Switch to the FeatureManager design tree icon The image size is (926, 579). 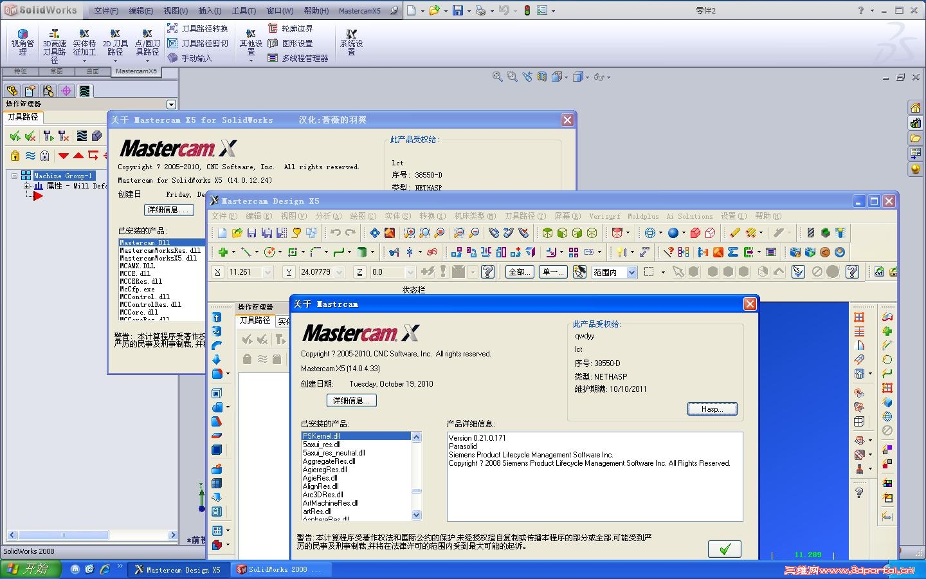click(12, 91)
